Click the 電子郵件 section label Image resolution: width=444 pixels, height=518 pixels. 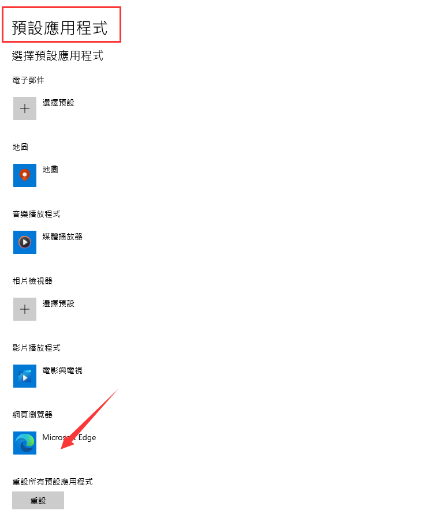28,80
